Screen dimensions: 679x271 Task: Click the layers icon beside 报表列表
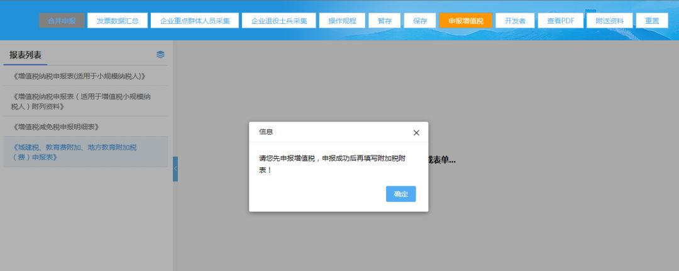tap(160, 55)
